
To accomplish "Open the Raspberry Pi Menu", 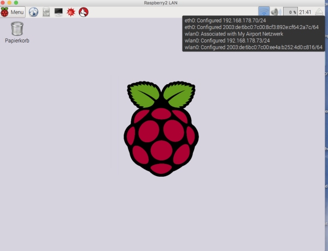I will tap(13, 11).
